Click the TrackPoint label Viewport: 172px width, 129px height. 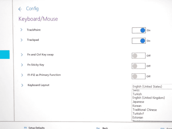pos(34,30)
